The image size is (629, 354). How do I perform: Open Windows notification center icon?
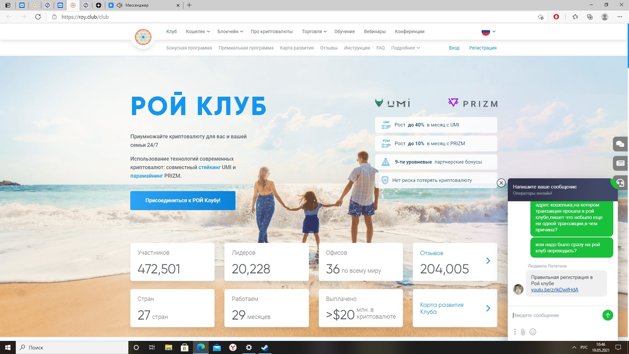pyautogui.click(x=620, y=347)
